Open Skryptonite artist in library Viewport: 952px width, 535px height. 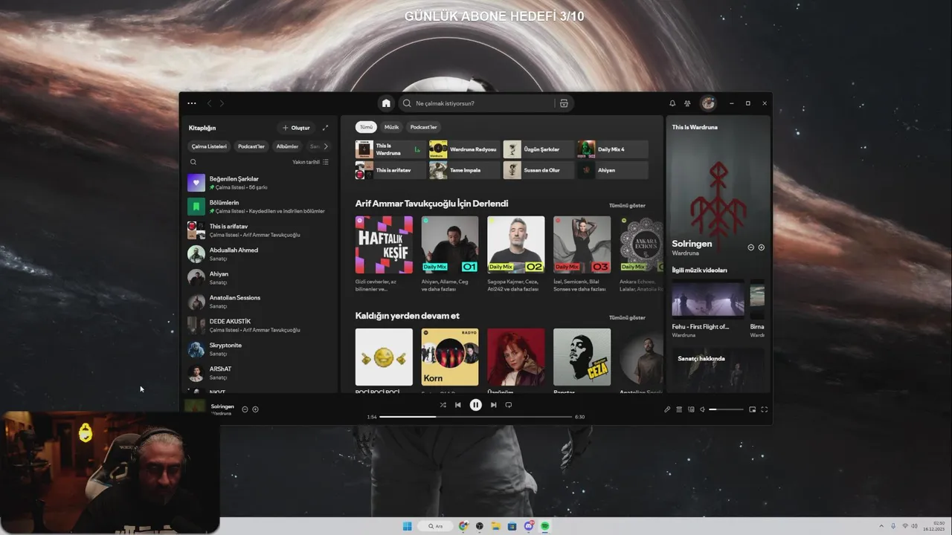(260, 349)
